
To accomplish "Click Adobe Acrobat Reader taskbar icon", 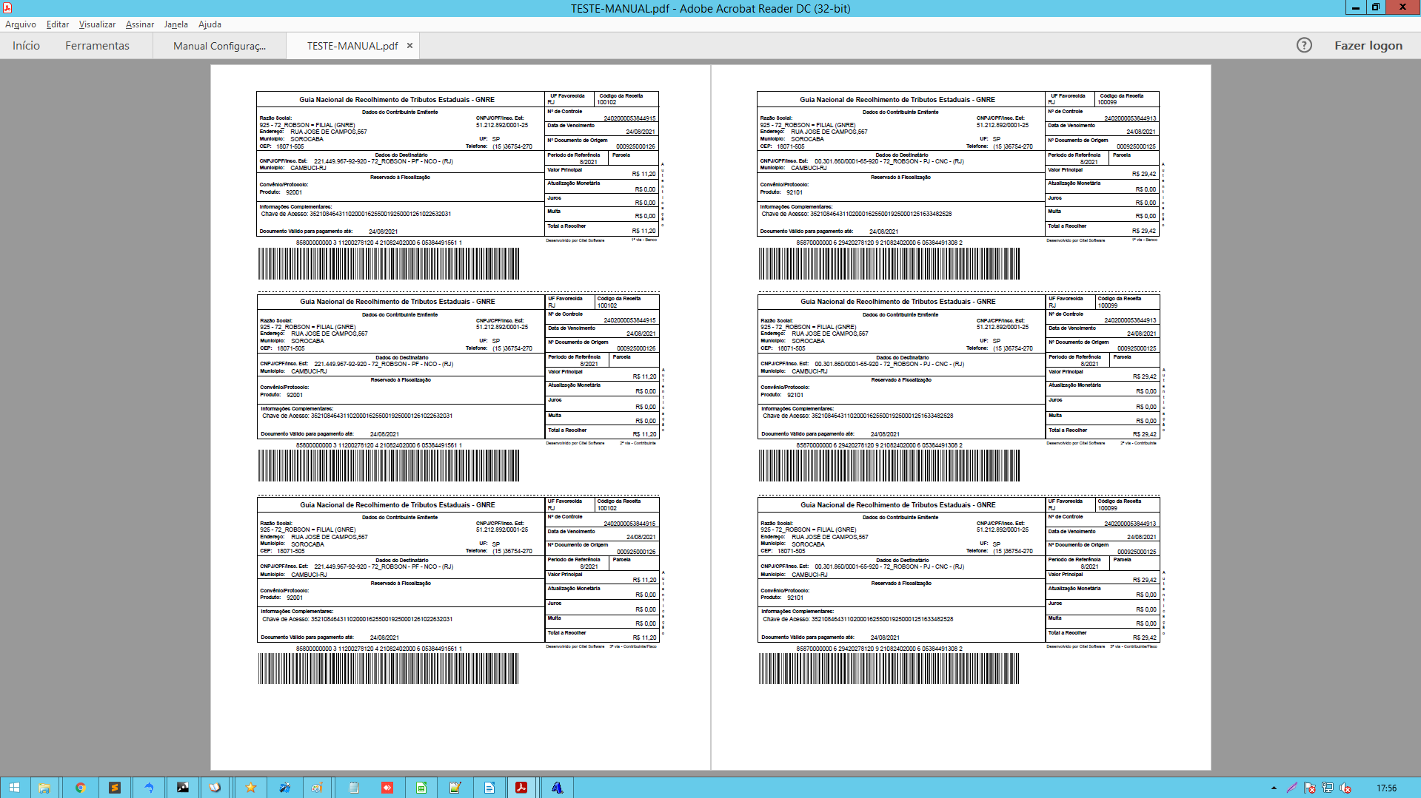I will (521, 788).
